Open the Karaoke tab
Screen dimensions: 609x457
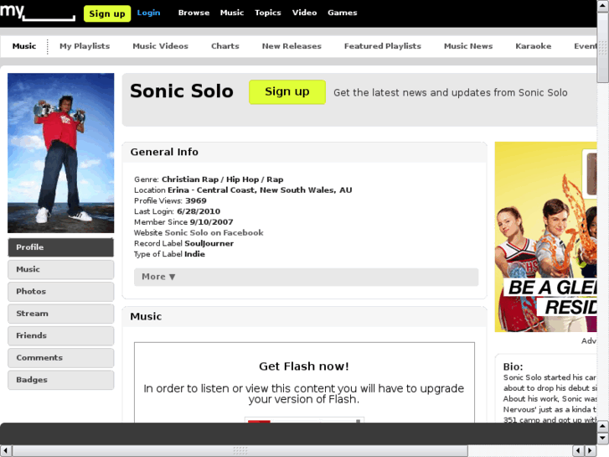(533, 46)
